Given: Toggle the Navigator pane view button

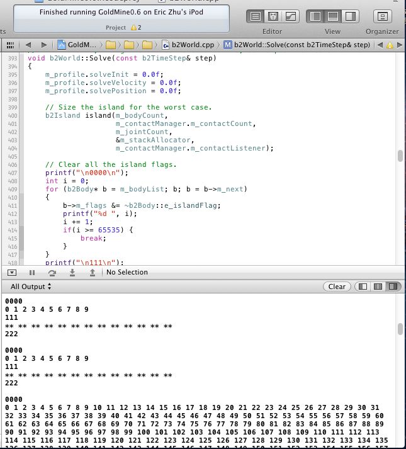Looking at the screenshot, I should click(315, 16).
